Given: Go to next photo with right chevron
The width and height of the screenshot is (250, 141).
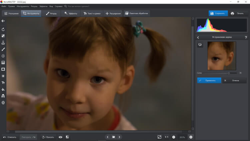Looking at the screenshot, I should tap(119, 137).
